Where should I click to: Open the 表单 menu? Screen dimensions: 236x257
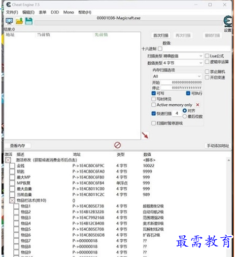click(42, 12)
